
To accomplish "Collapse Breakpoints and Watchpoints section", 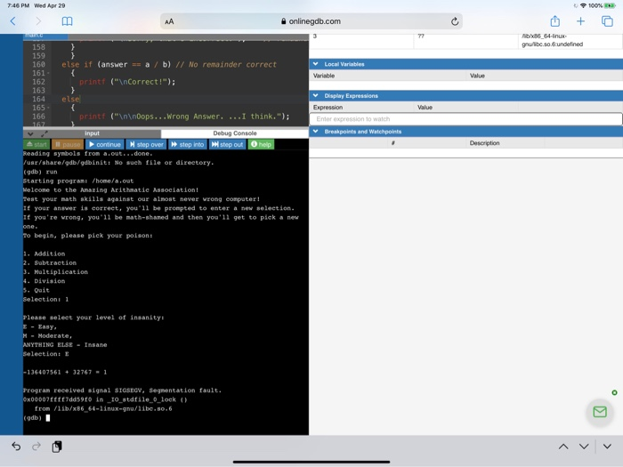I will coord(315,132).
